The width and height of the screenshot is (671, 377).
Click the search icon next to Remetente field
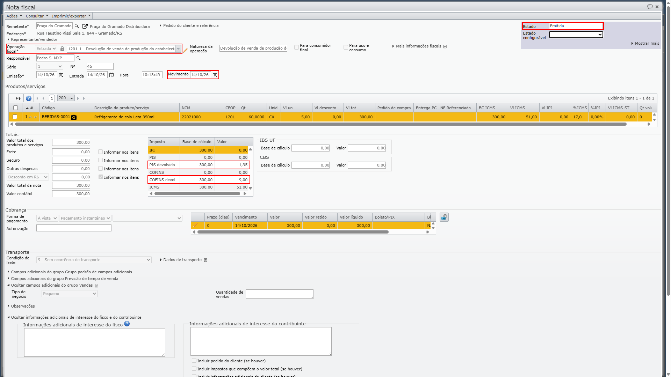coord(77,26)
